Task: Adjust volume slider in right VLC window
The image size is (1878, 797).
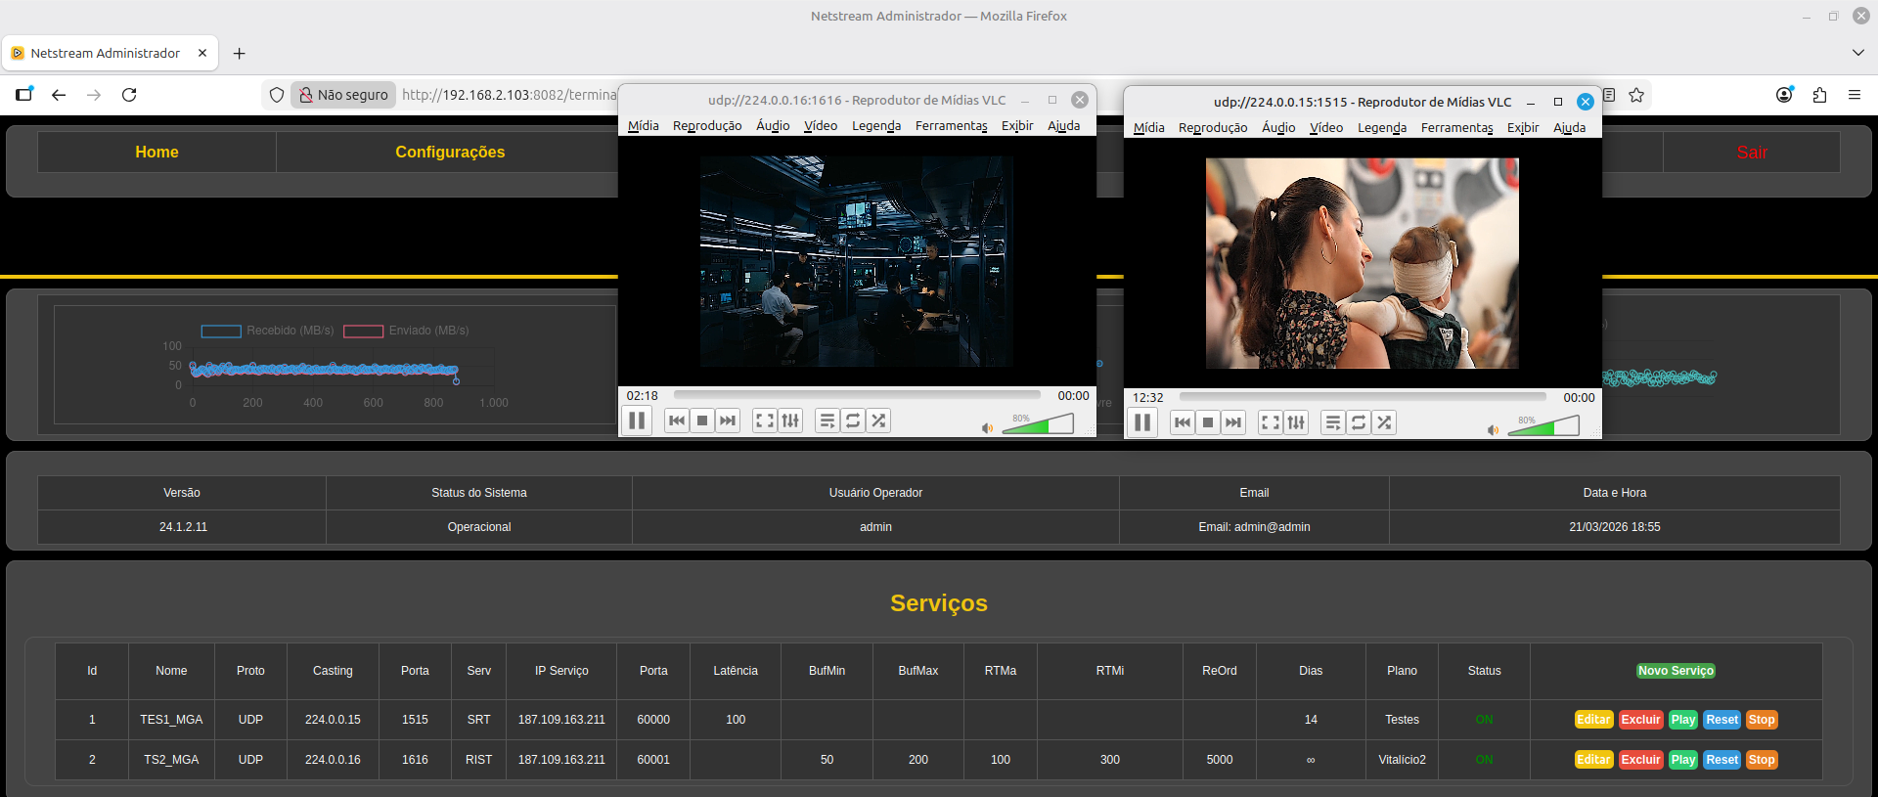Action: tap(1543, 425)
